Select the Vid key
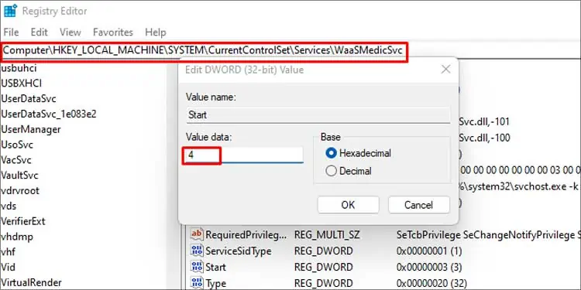Image resolution: width=581 pixels, height=290 pixels. click(9, 267)
